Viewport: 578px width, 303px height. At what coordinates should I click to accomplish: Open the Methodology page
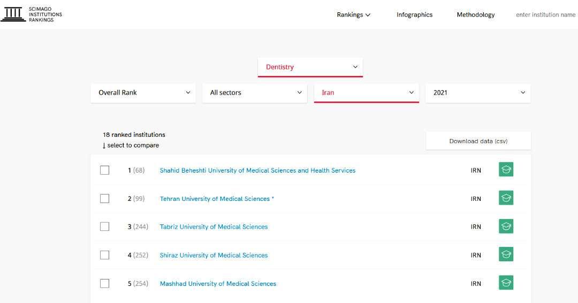point(476,15)
